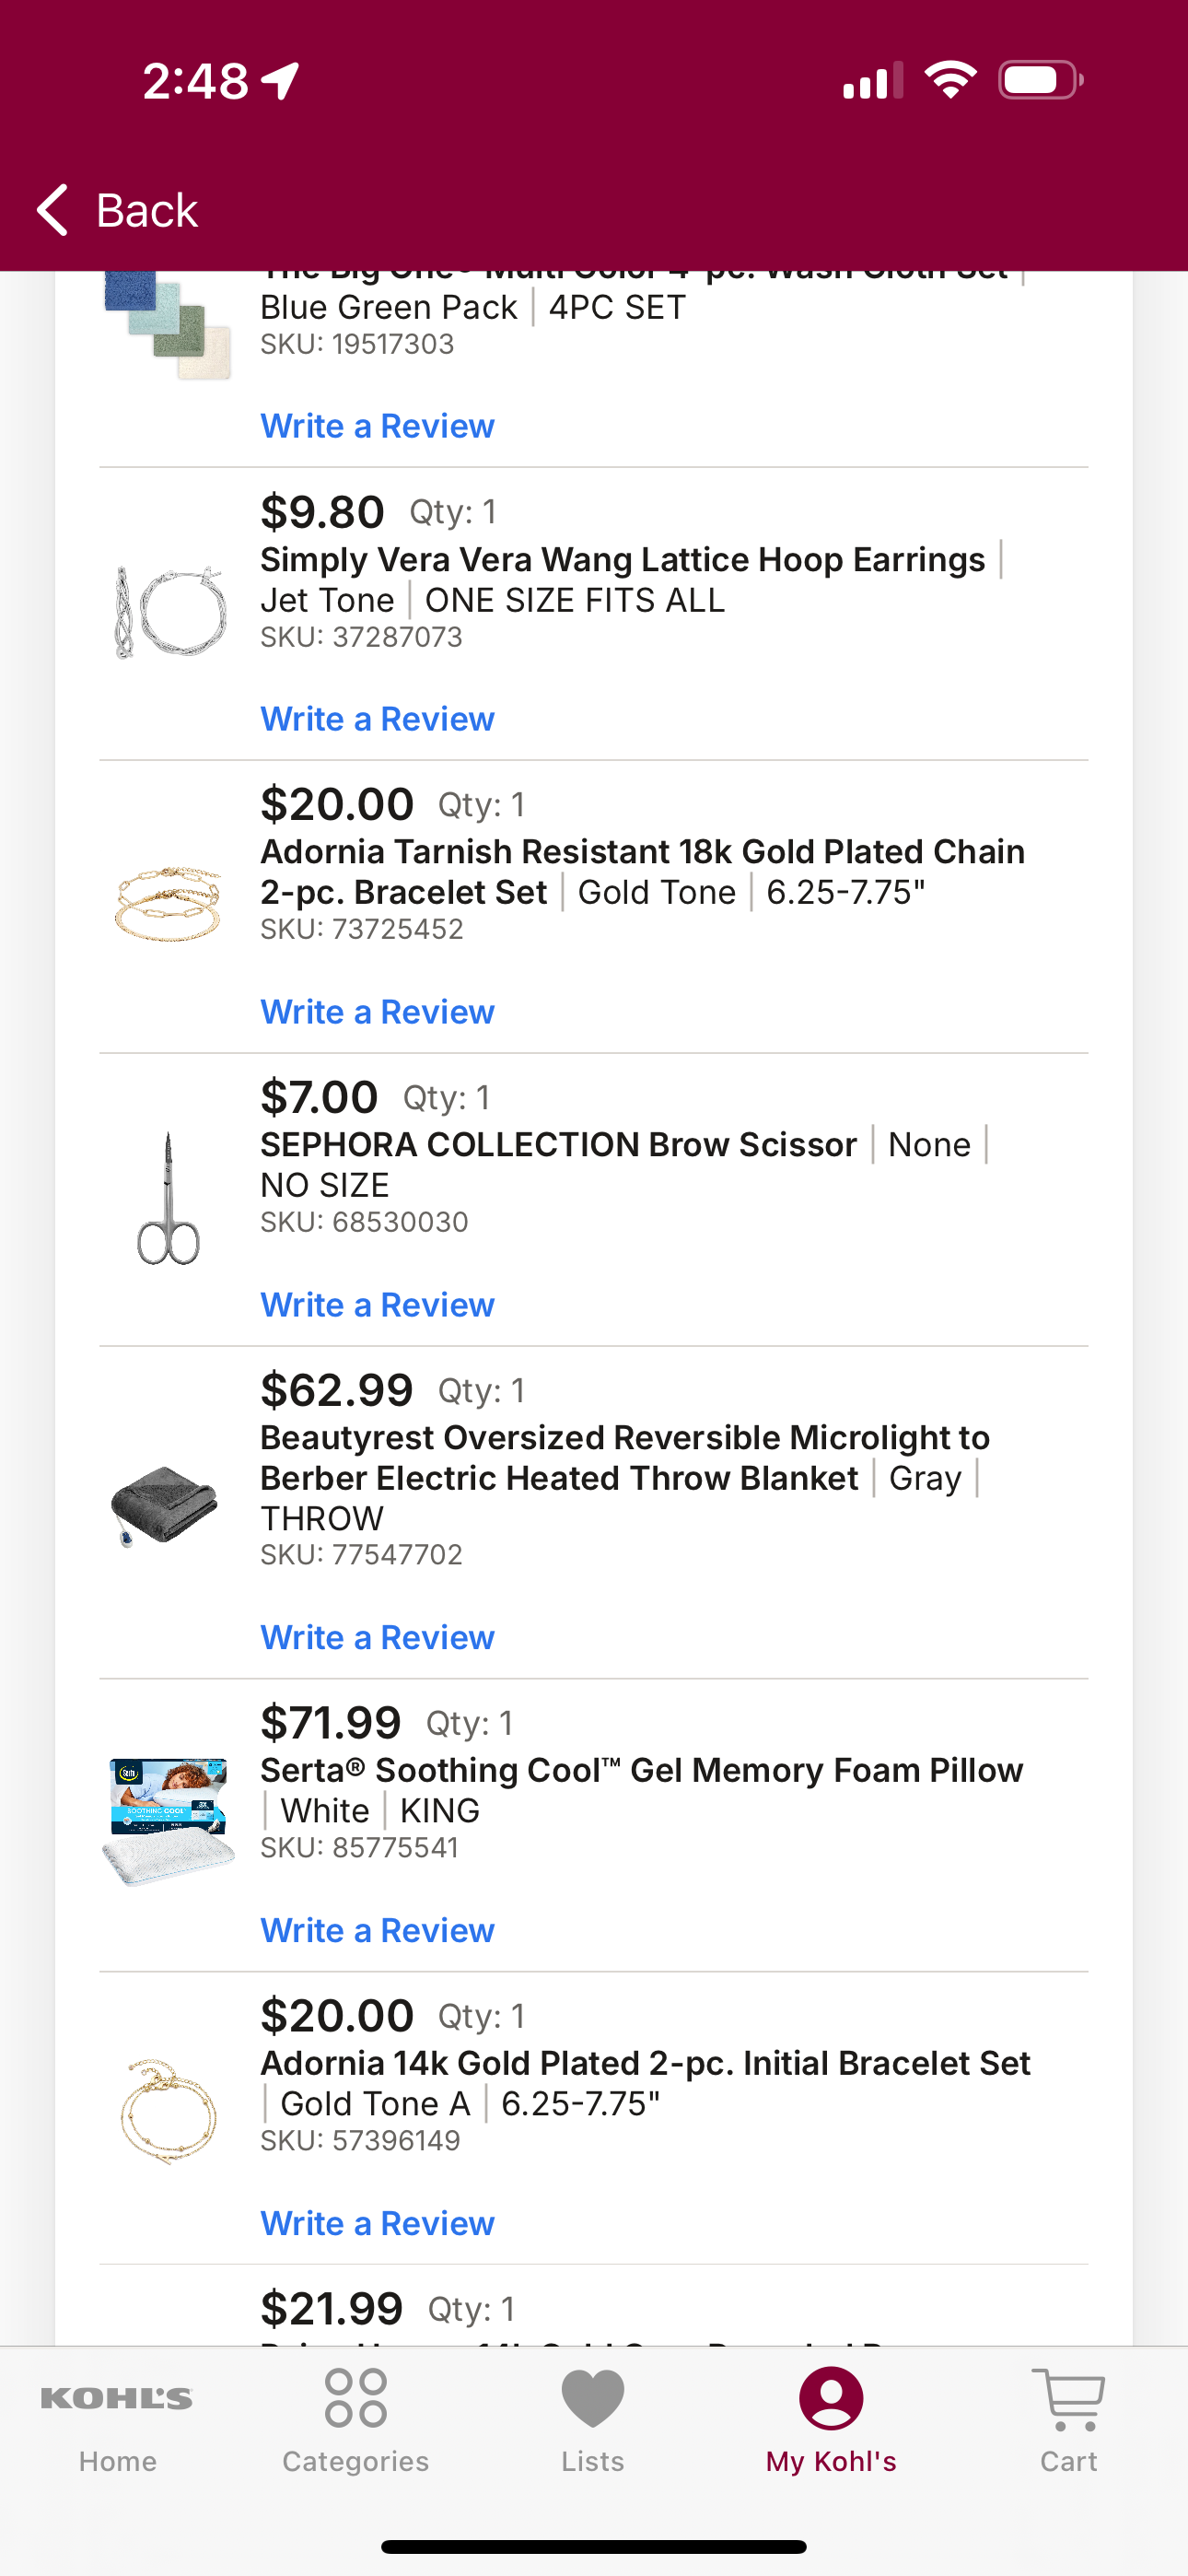Open the Kohl's Home logo tab
This screenshot has width=1188, height=2576.
[x=117, y=2398]
